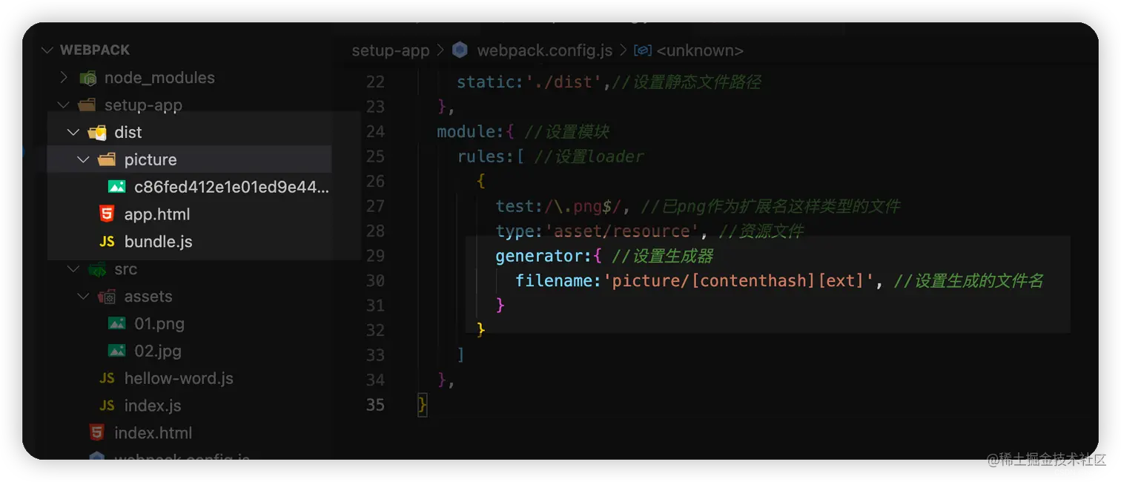Click the node_modules folder icon
The height and width of the screenshot is (482, 1121).
(88, 78)
